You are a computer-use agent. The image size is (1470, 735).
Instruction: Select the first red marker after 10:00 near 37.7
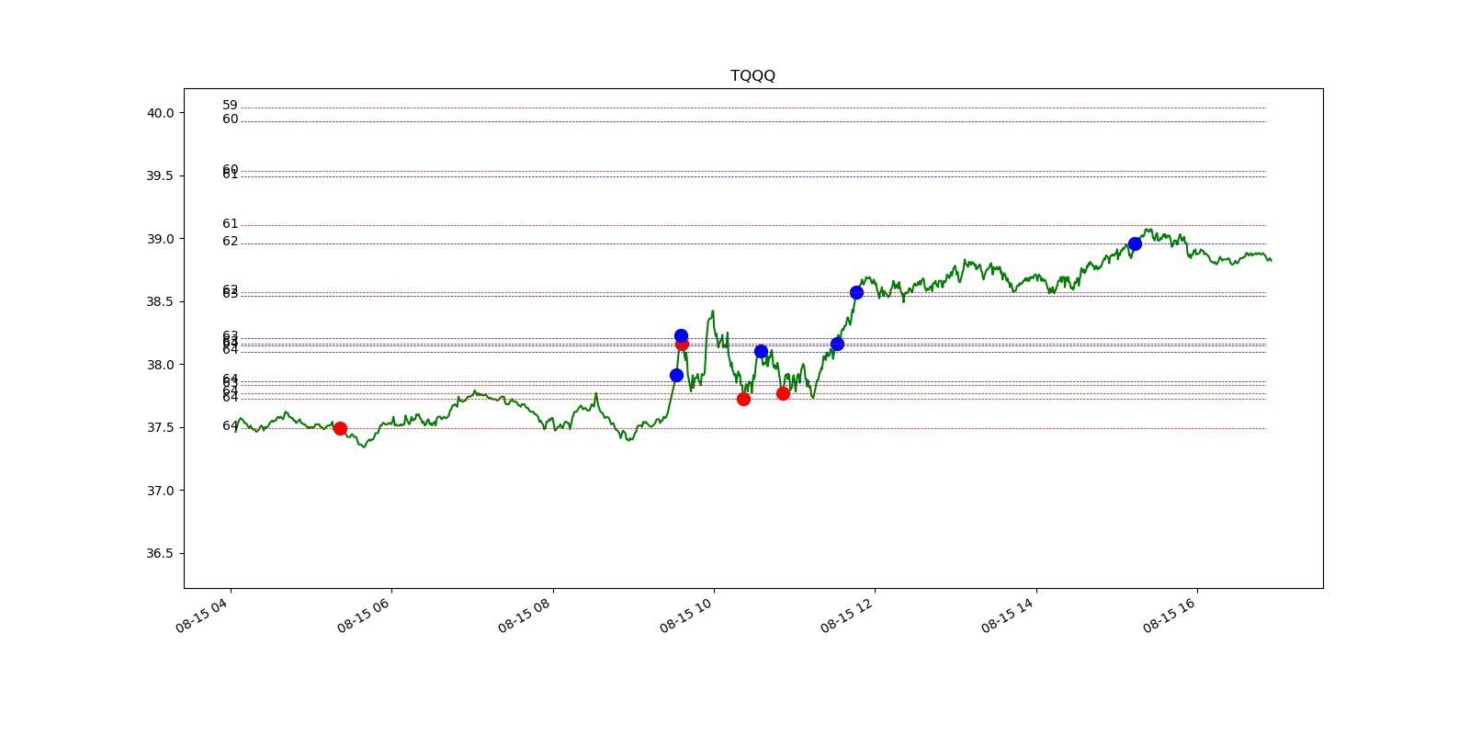click(743, 399)
